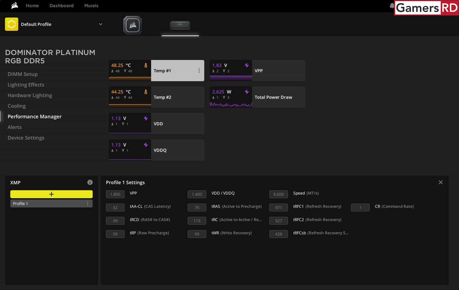Expand the Default Profile dropdown
This screenshot has width=459, height=290.
tap(101, 24)
